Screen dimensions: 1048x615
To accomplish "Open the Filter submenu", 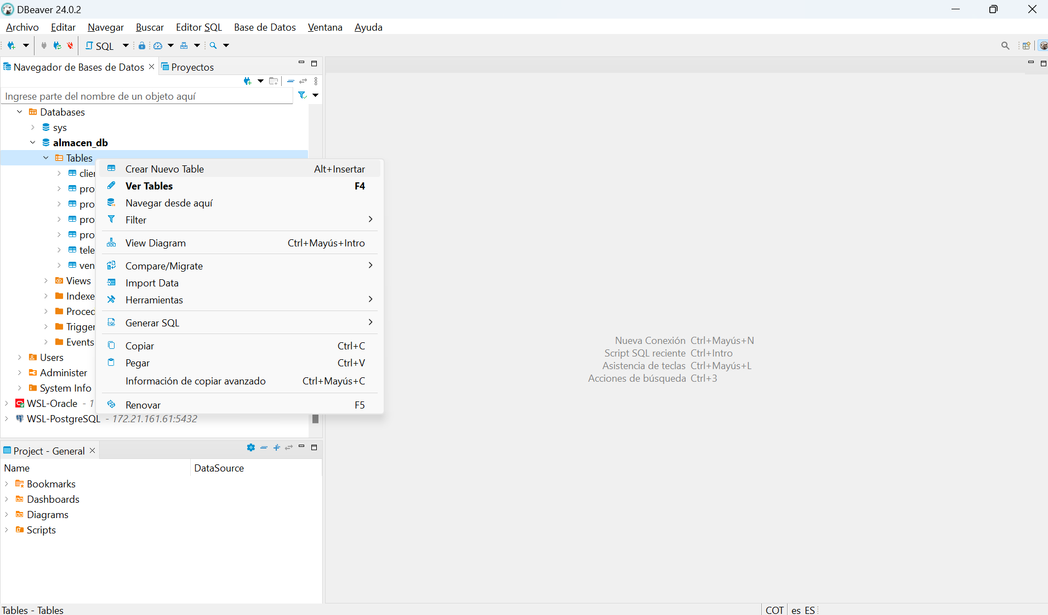I will (240, 220).
